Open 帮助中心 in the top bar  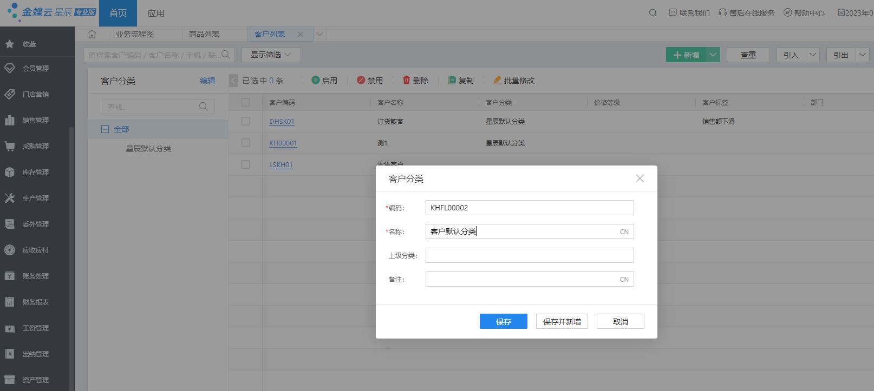point(804,12)
